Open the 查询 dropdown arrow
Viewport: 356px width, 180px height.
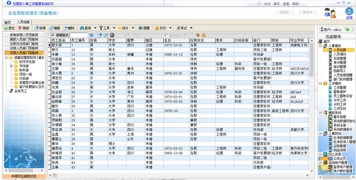pyautogui.click(x=95, y=28)
